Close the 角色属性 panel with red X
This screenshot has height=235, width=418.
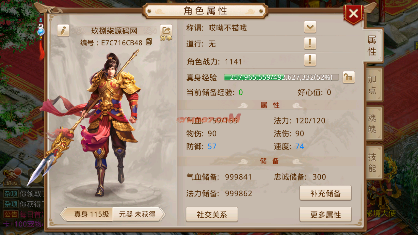point(353,14)
